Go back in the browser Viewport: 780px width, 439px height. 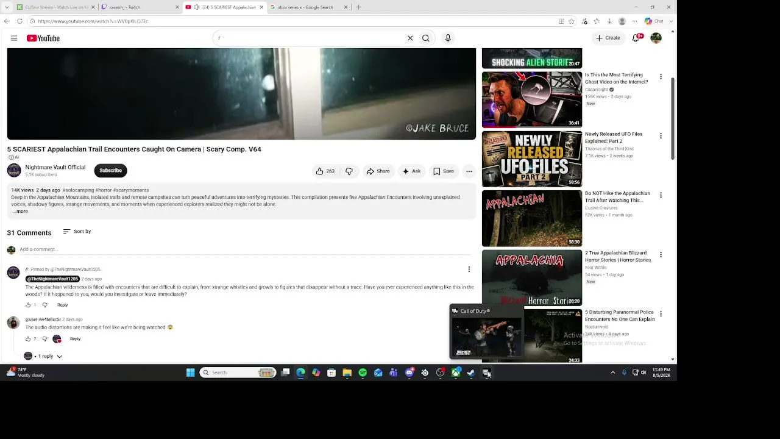click(7, 21)
